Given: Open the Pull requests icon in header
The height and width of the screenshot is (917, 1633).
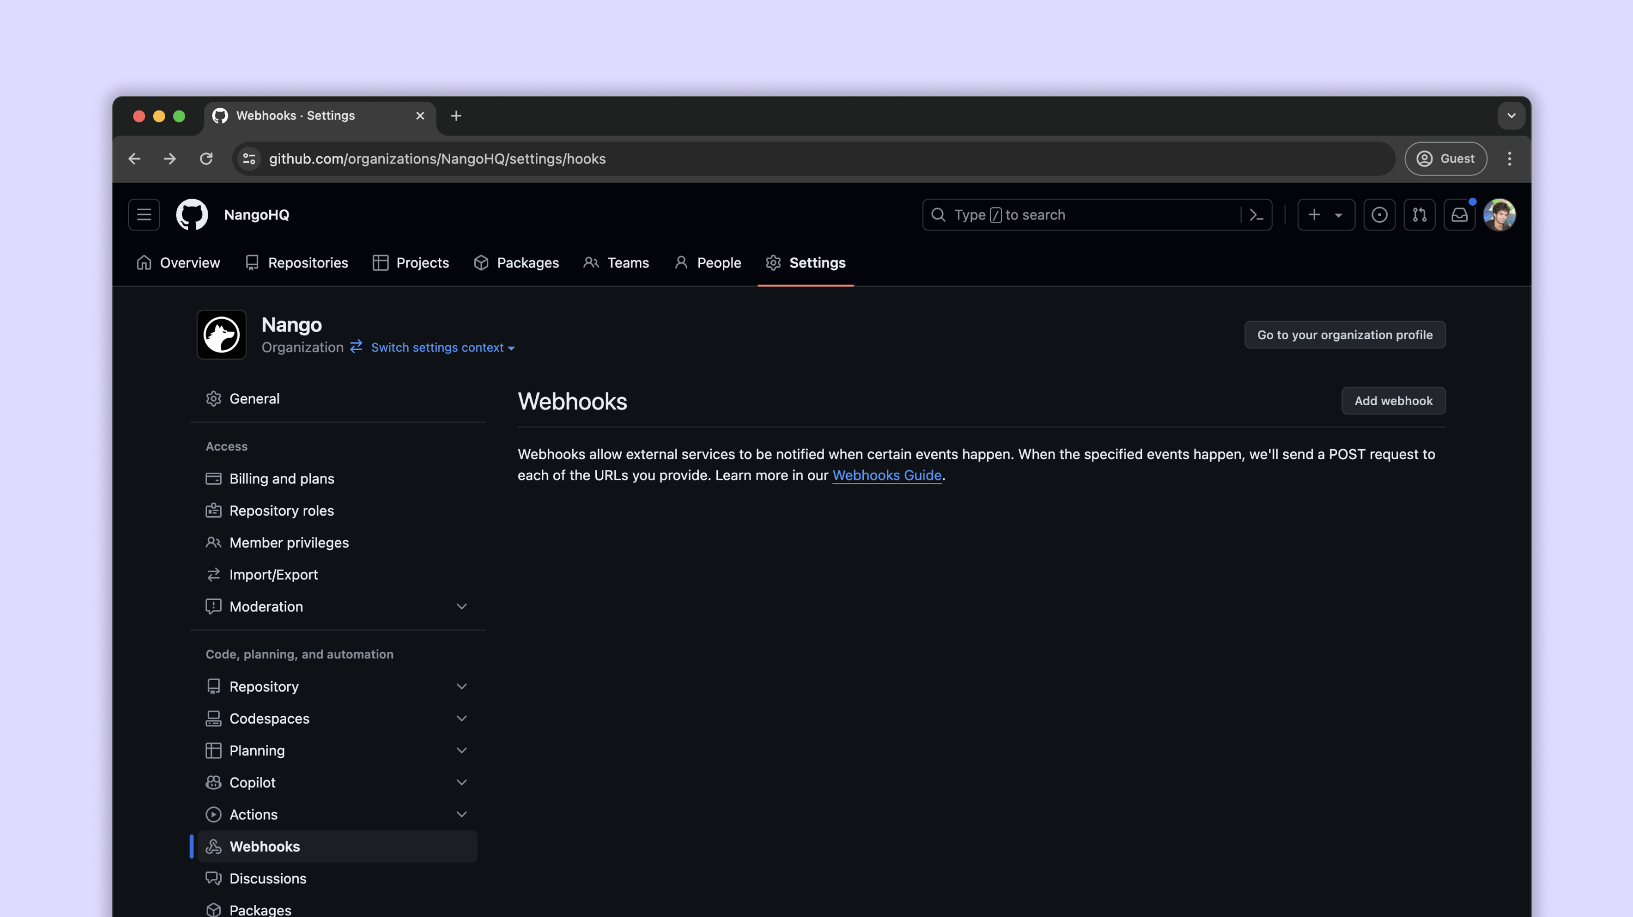Looking at the screenshot, I should [x=1419, y=215].
